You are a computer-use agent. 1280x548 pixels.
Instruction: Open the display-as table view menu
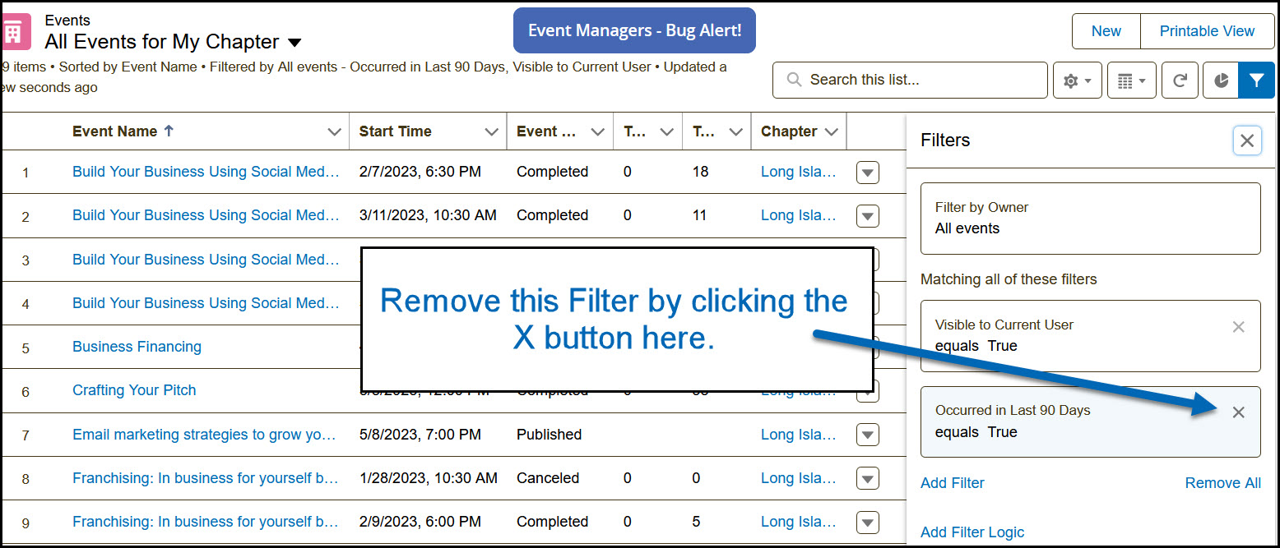[x=1132, y=81]
